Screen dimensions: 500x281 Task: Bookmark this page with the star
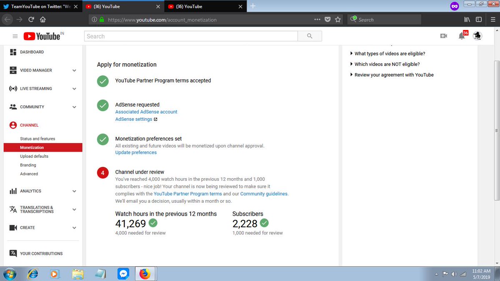[338, 19]
